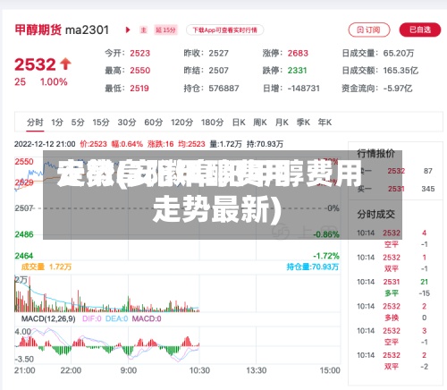This screenshot has height=390, width=447.
Task: Click the -1.72% axis label
Action: point(326,256)
